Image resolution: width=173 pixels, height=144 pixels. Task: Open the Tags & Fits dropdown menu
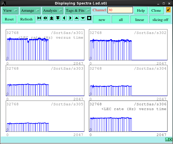pyautogui.click(x=78, y=10)
